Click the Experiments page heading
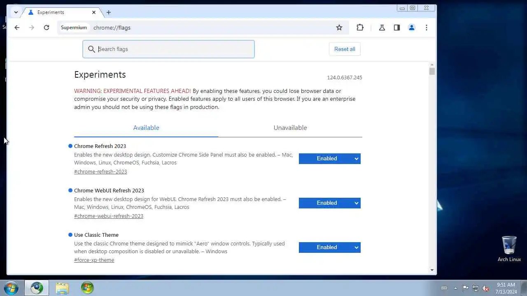 coord(100,74)
